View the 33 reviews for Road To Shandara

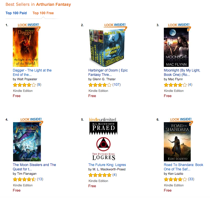click(x=191, y=179)
